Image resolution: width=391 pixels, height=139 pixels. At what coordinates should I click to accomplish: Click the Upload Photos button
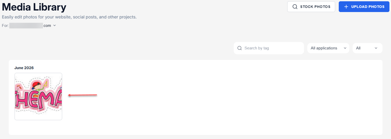[364, 7]
